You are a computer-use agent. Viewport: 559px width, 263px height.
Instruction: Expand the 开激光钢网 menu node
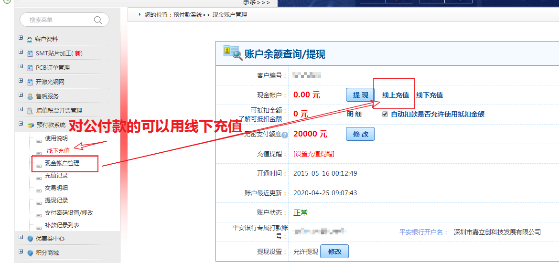point(21,81)
